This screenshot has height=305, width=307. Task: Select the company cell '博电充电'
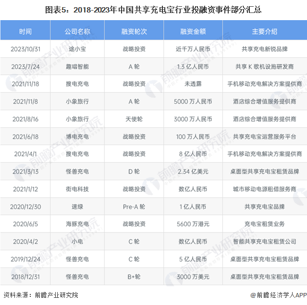click(77, 137)
